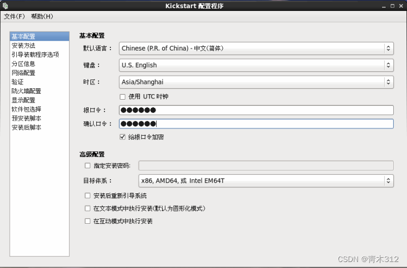This screenshot has height=268, width=407.
Task: Select 显示配置 in the sidebar
Action: [40, 100]
